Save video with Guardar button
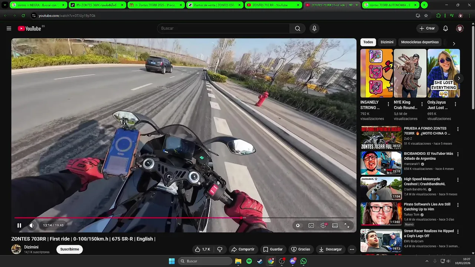Screen dimensions: 475x267 (273, 249)
